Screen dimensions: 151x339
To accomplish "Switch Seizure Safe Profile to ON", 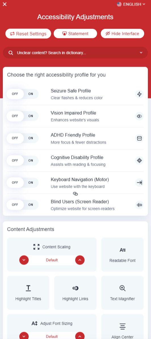I will point(31,94).
